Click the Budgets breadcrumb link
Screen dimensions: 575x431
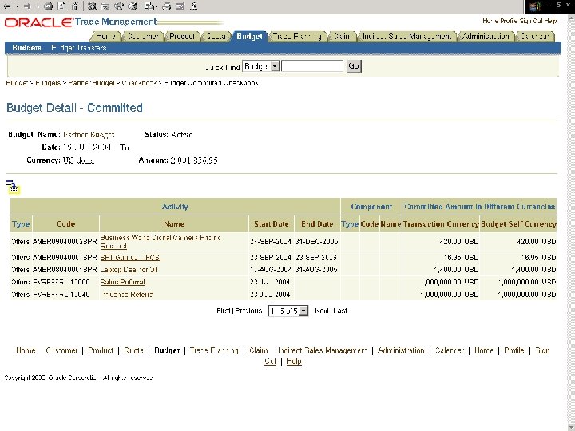point(48,83)
